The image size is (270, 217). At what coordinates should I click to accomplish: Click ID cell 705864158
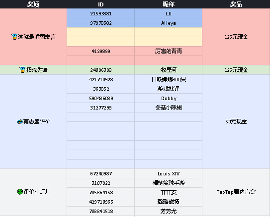[100, 192]
